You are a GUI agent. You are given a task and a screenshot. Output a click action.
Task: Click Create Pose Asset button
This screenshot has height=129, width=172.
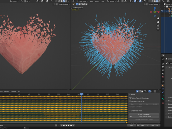point(144,114)
